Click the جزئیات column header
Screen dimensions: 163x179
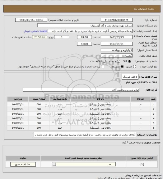point(23,158)
